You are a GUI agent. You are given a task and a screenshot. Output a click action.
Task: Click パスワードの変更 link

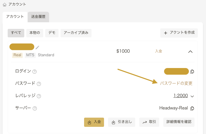pyautogui.click(x=176, y=83)
